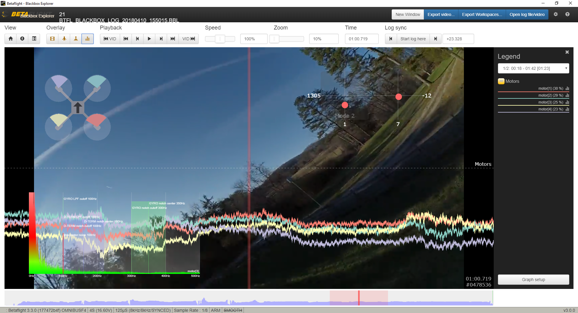The height and width of the screenshot is (313, 578).
Task: Click the spectrum analyzer overlay icon
Action: (88, 39)
